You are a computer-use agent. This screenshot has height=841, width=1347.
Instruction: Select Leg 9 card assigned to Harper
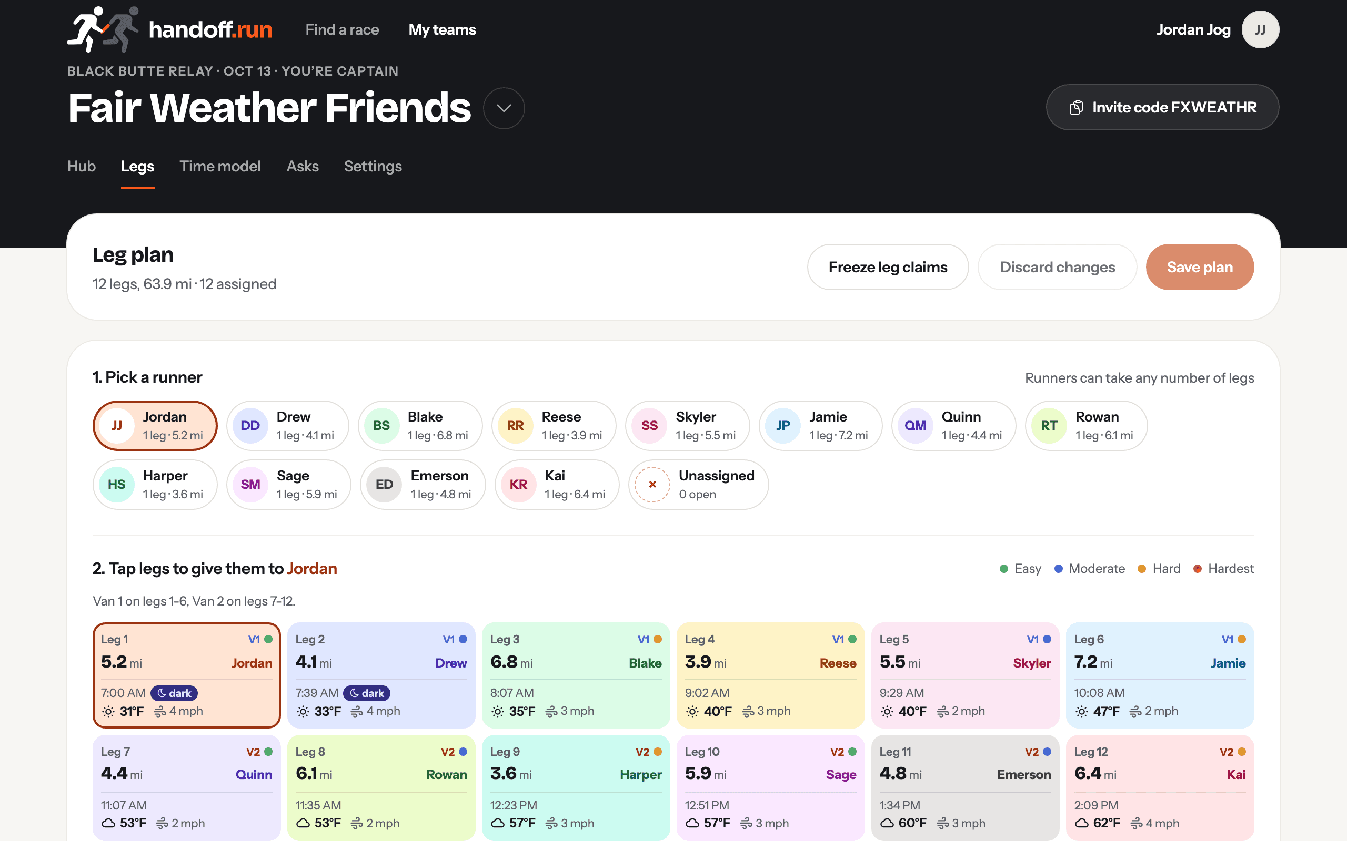coord(576,787)
